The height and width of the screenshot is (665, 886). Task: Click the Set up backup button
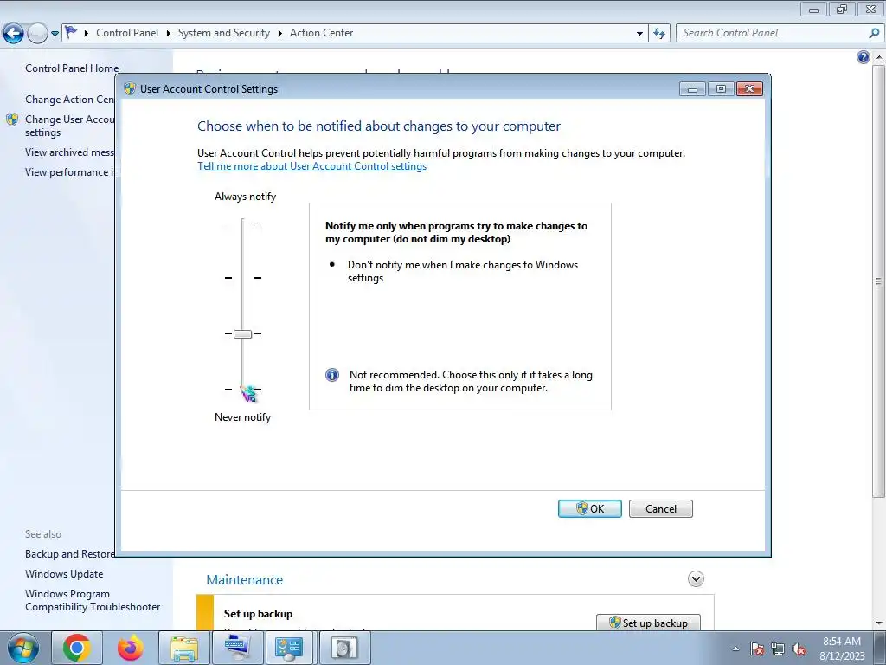[648, 623]
